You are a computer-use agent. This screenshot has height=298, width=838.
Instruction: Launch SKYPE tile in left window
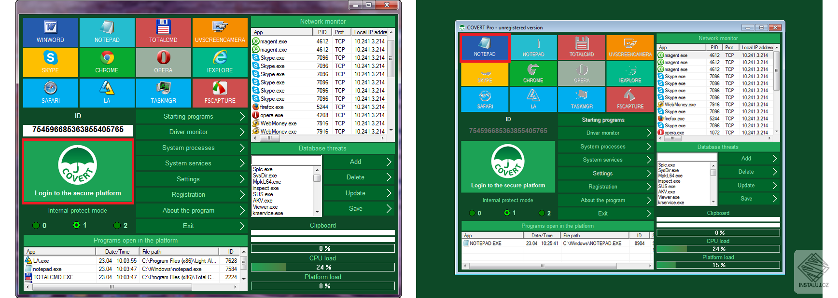[50, 62]
